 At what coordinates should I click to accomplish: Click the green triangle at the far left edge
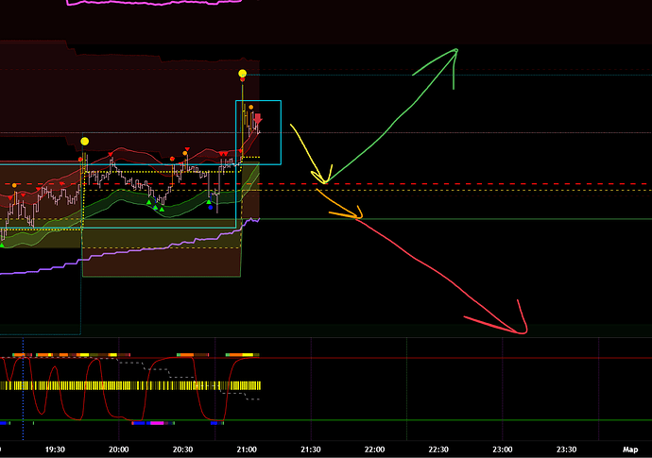3,245
